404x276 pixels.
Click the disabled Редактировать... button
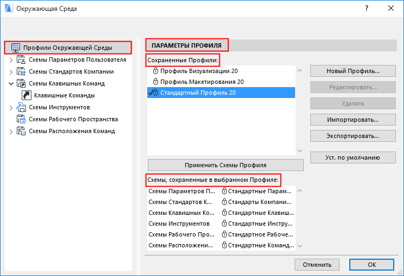(353, 87)
